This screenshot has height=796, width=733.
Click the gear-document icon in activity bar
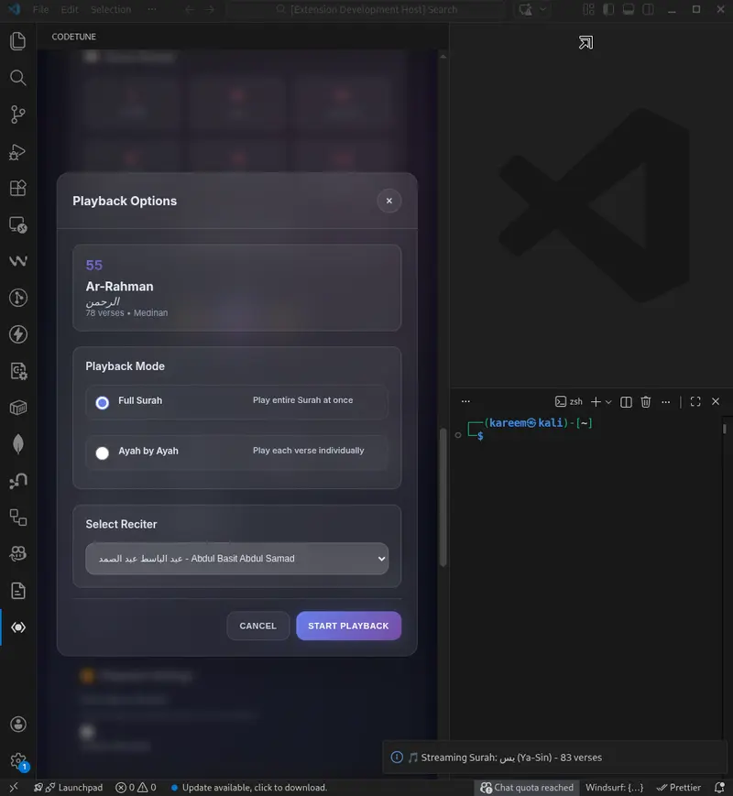click(17, 371)
